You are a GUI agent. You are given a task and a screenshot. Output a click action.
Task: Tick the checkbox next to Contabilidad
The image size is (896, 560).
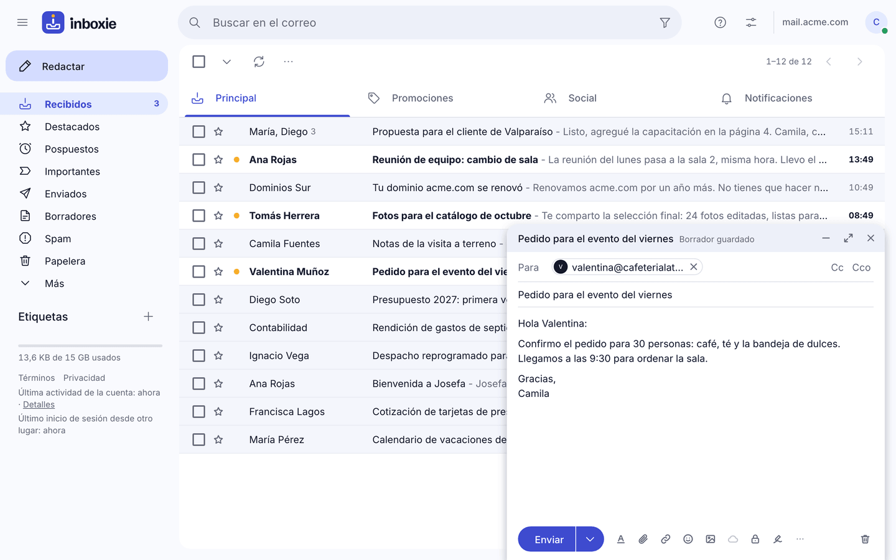tap(199, 327)
